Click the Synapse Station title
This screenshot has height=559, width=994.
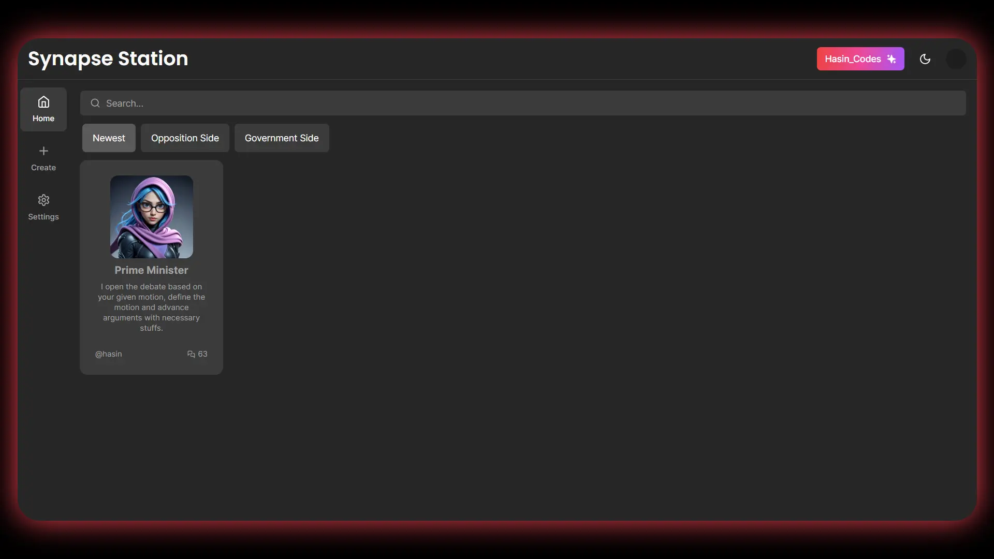(108, 58)
